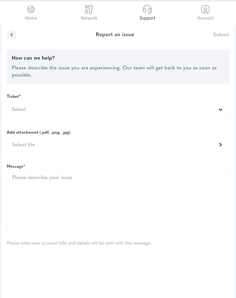
Task: Click the 'How can we help?' info box
Action: [118, 67]
